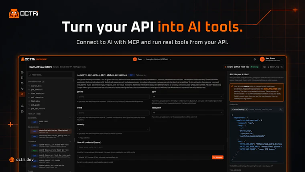Click the ghsaId query field
Viewport: 305px width, 172px height.
pos(113,96)
